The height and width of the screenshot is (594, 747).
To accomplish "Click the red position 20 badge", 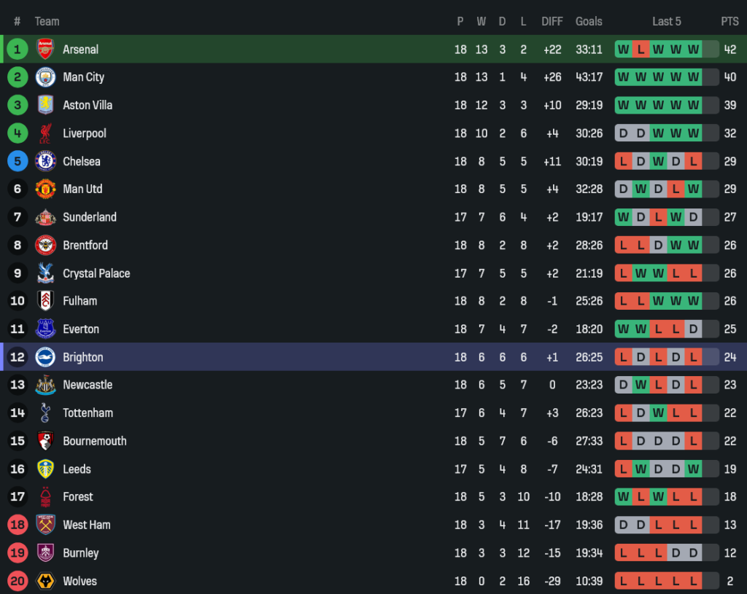I will pos(18,581).
